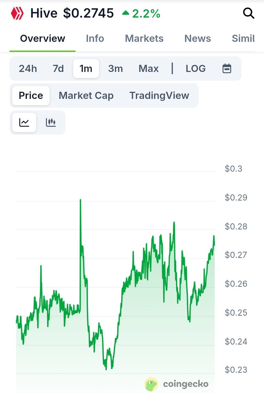Go to the Markets tab

[x=144, y=39]
